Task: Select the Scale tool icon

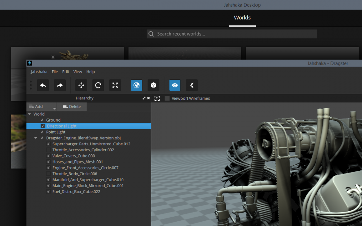Action: tap(115, 85)
